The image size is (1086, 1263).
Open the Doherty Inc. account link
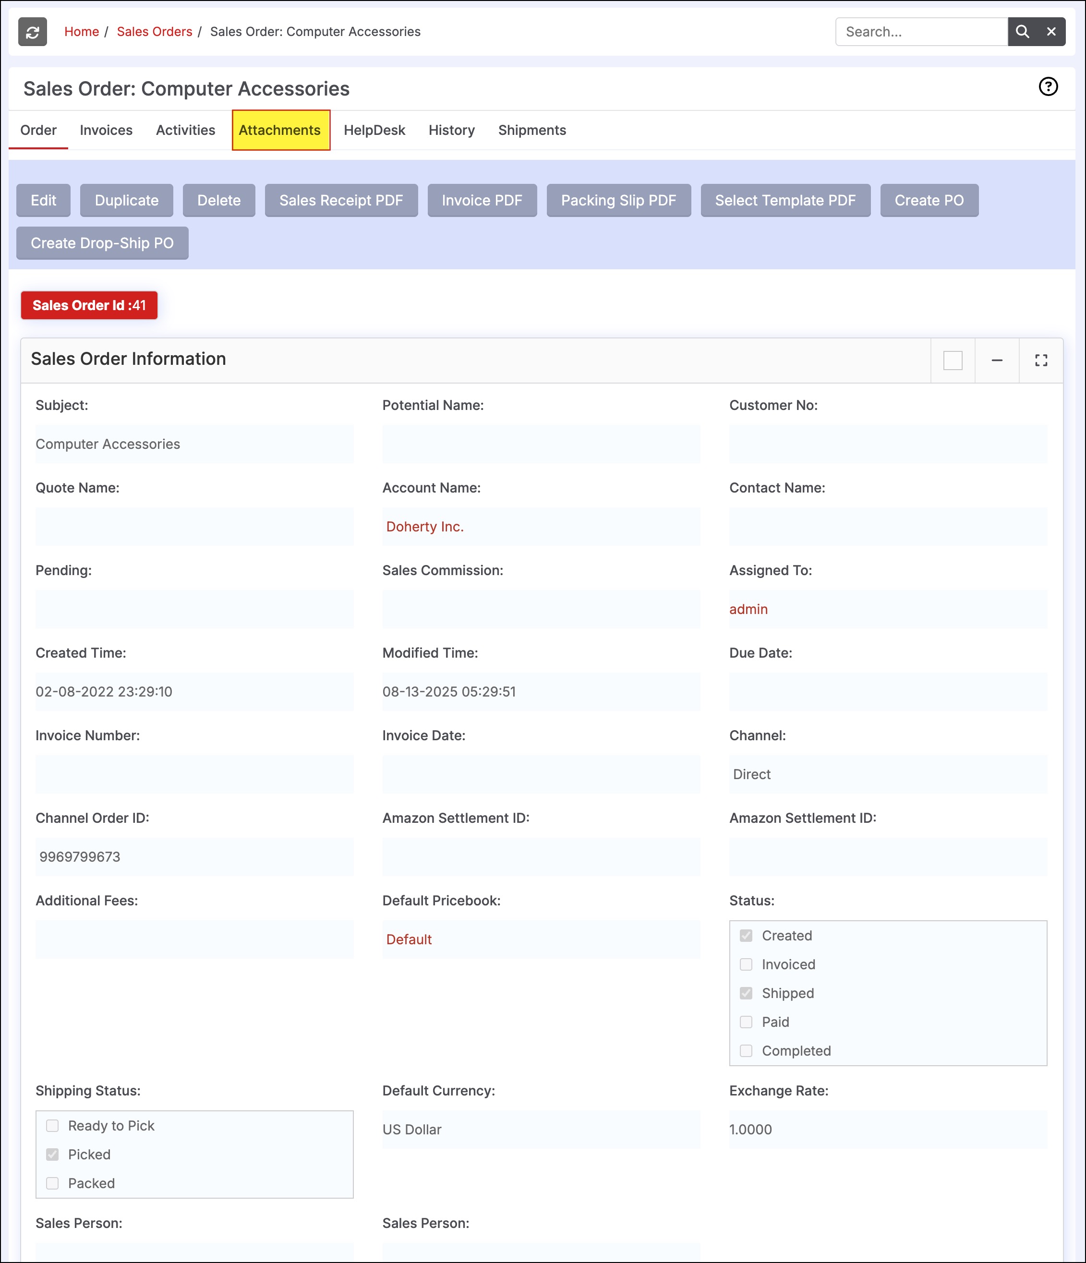425,527
